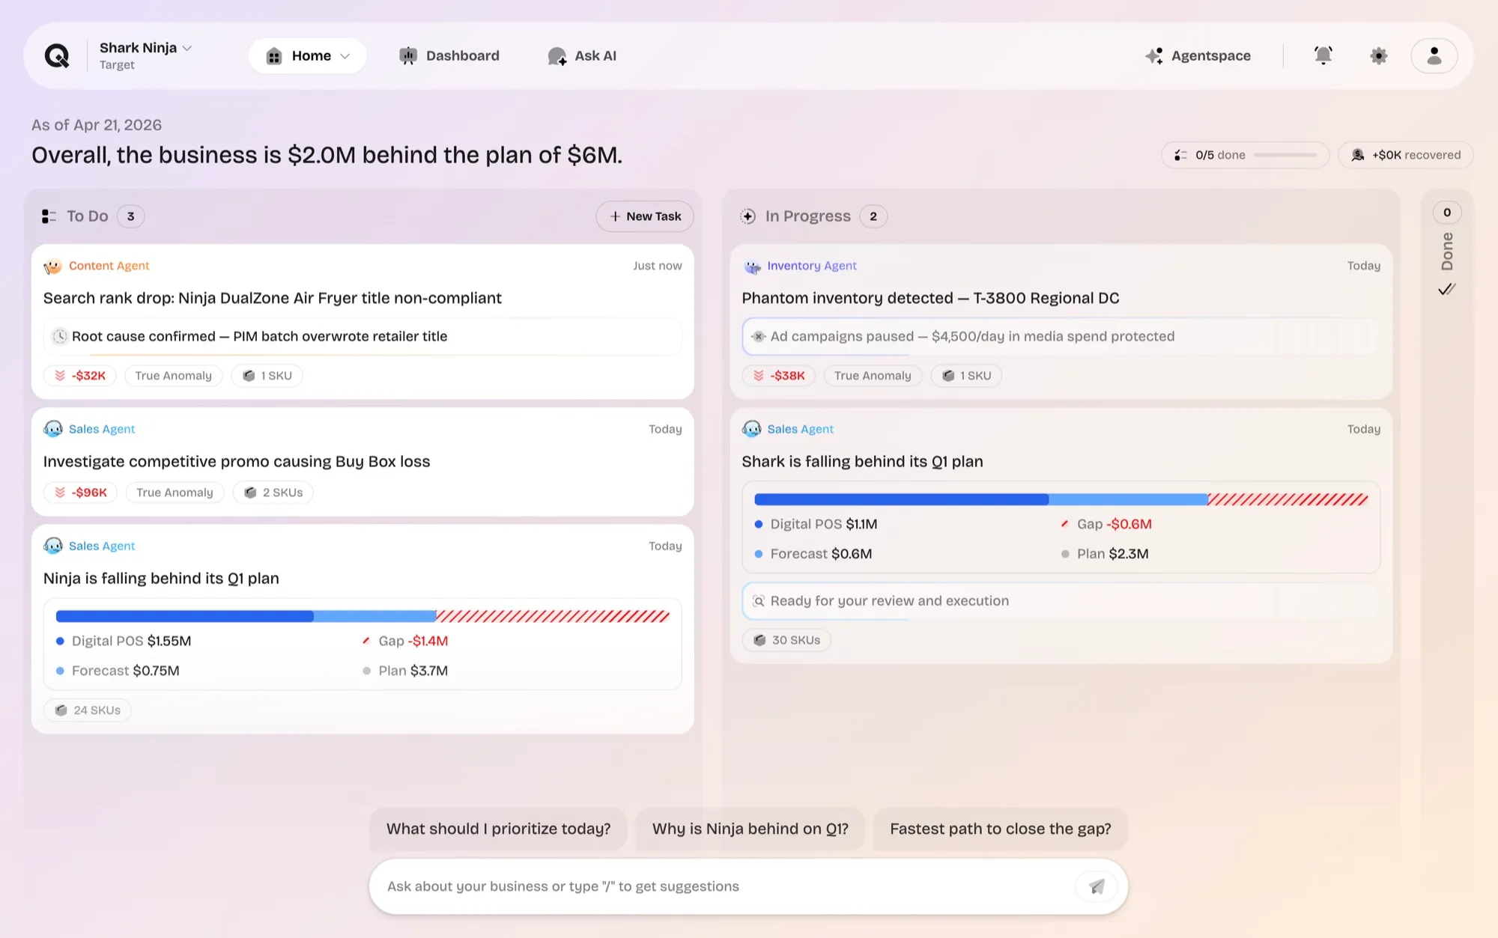Click True Anomaly tag on Phantom inventory card
1498x938 pixels.
pos(873,376)
